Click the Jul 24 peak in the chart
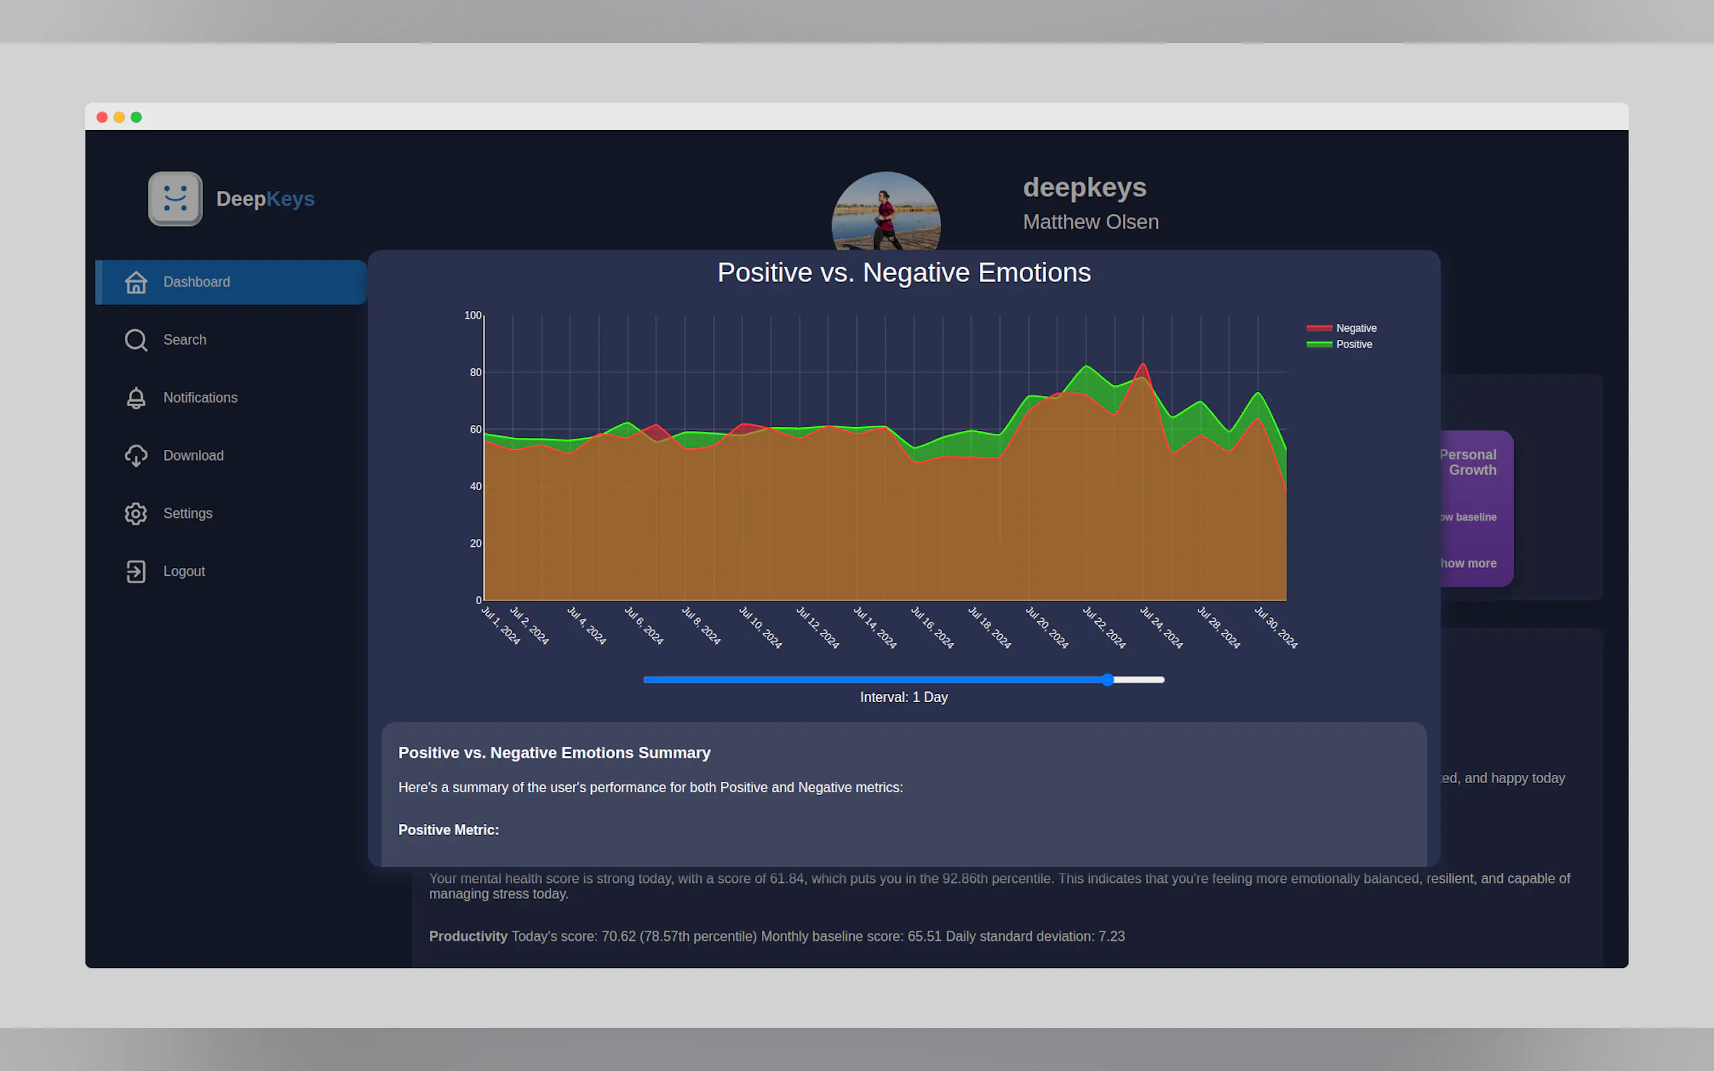Image resolution: width=1714 pixels, height=1071 pixels. pos(1143,365)
